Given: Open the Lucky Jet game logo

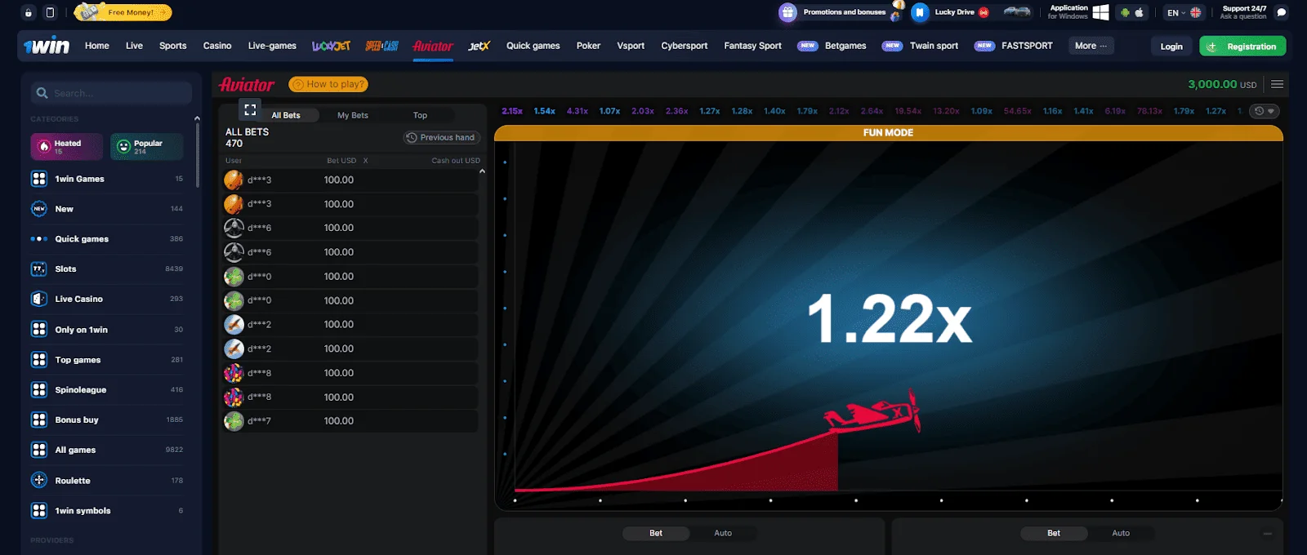Looking at the screenshot, I should (x=331, y=46).
